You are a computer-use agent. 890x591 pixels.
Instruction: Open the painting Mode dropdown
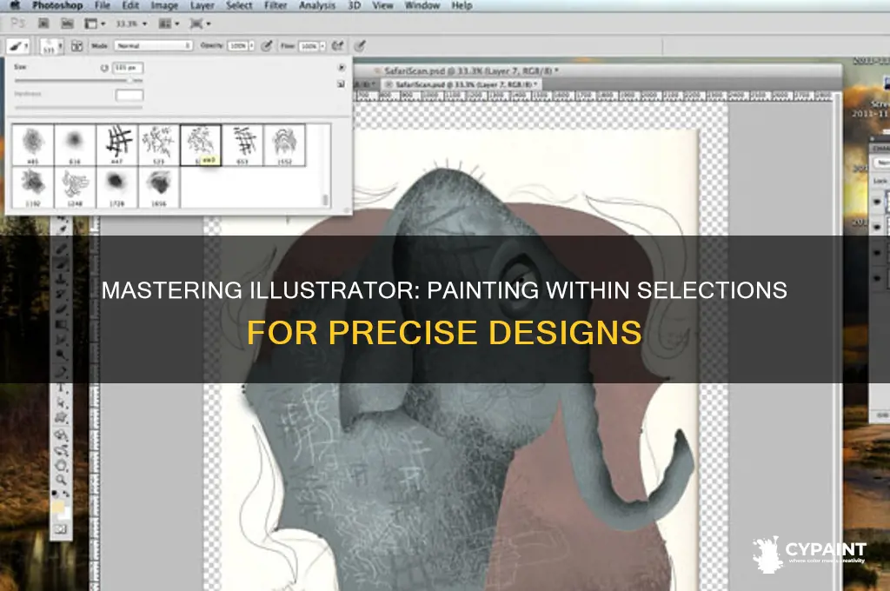(x=153, y=45)
